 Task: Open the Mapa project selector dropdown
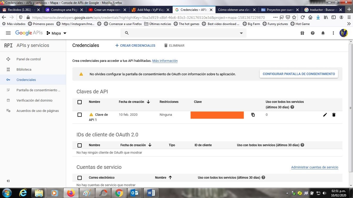tap(56, 33)
